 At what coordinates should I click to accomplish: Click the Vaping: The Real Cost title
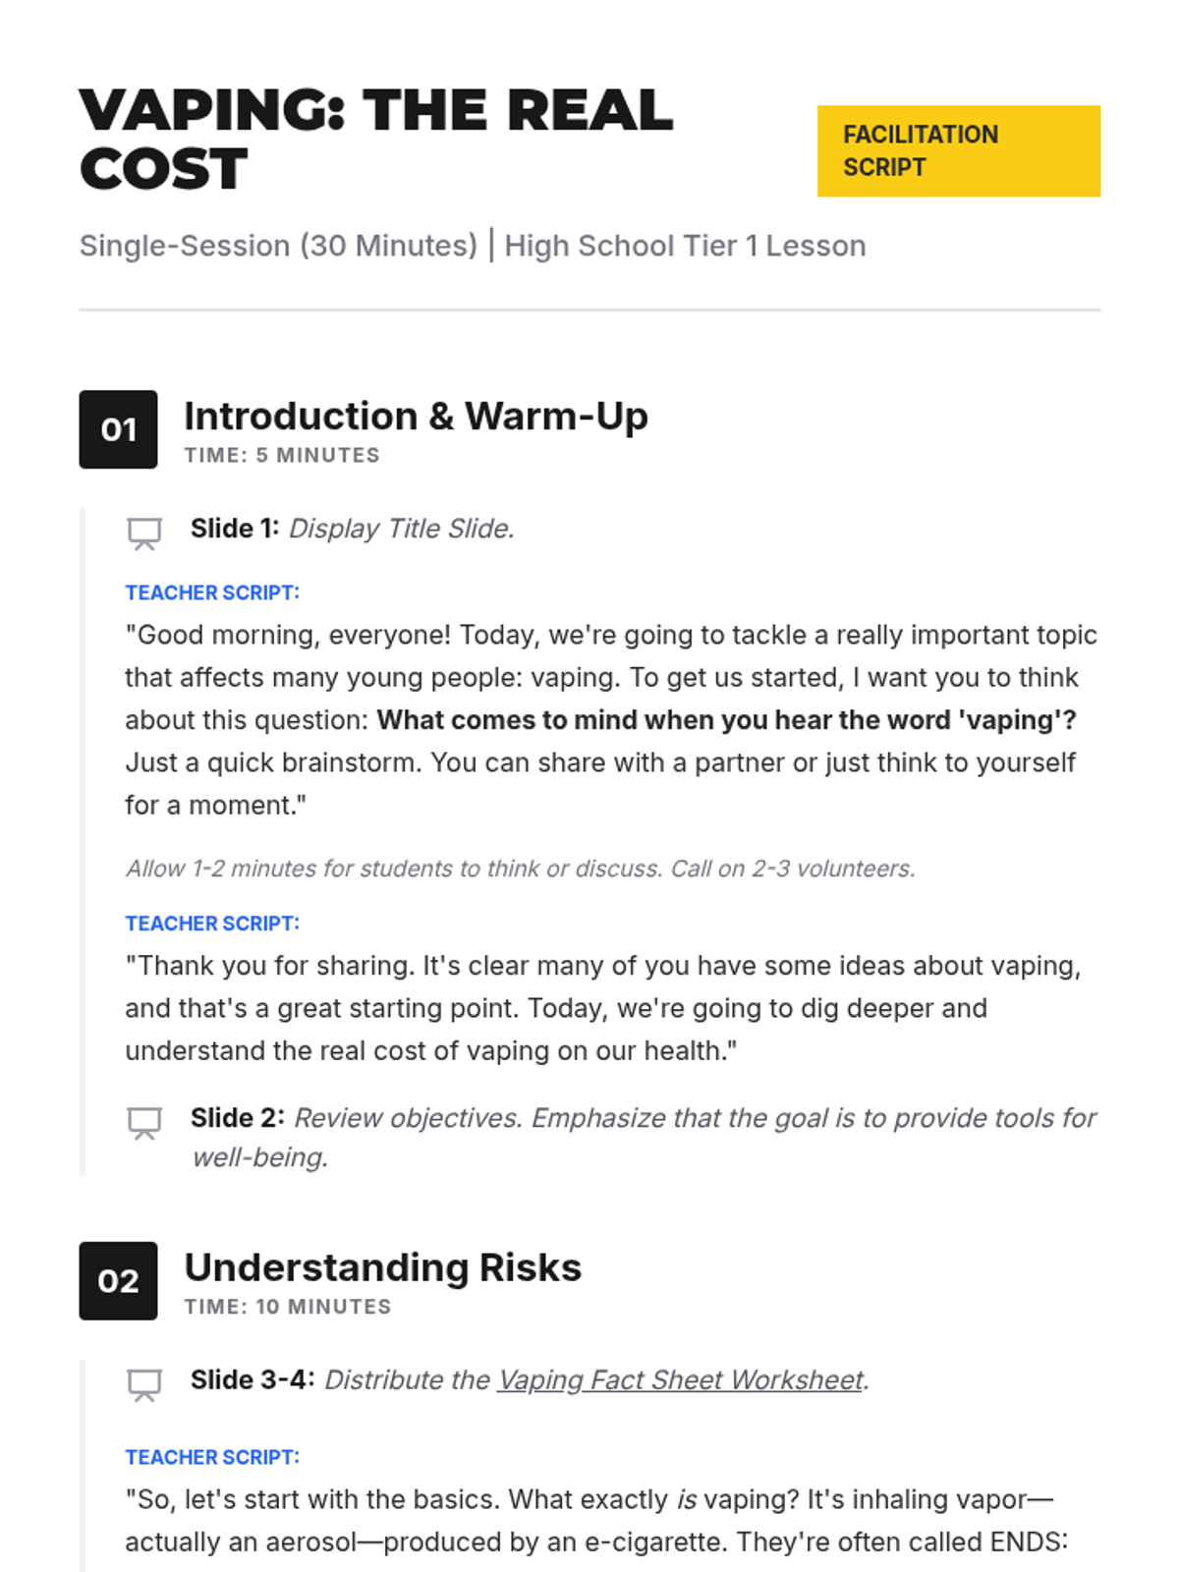click(x=376, y=139)
